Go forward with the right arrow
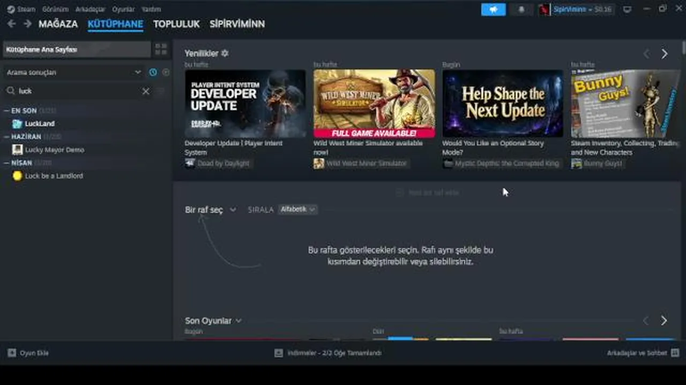The image size is (686, 385). click(27, 24)
